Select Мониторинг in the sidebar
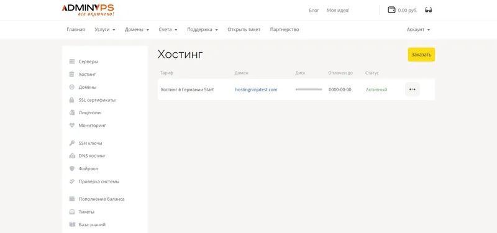 coord(92,126)
